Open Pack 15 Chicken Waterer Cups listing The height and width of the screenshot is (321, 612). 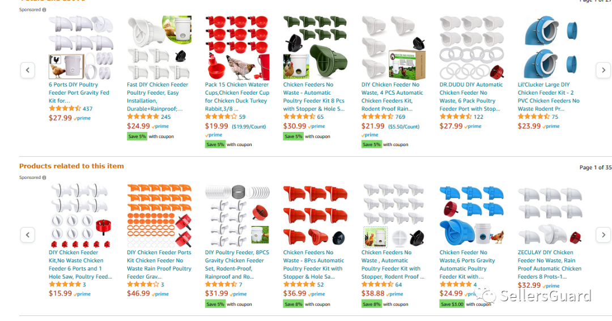click(x=237, y=96)
